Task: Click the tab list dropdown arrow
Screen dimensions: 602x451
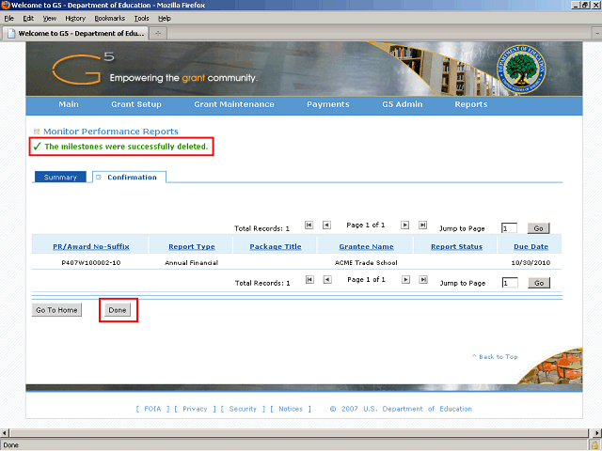Action: click(x=597, y=34)
